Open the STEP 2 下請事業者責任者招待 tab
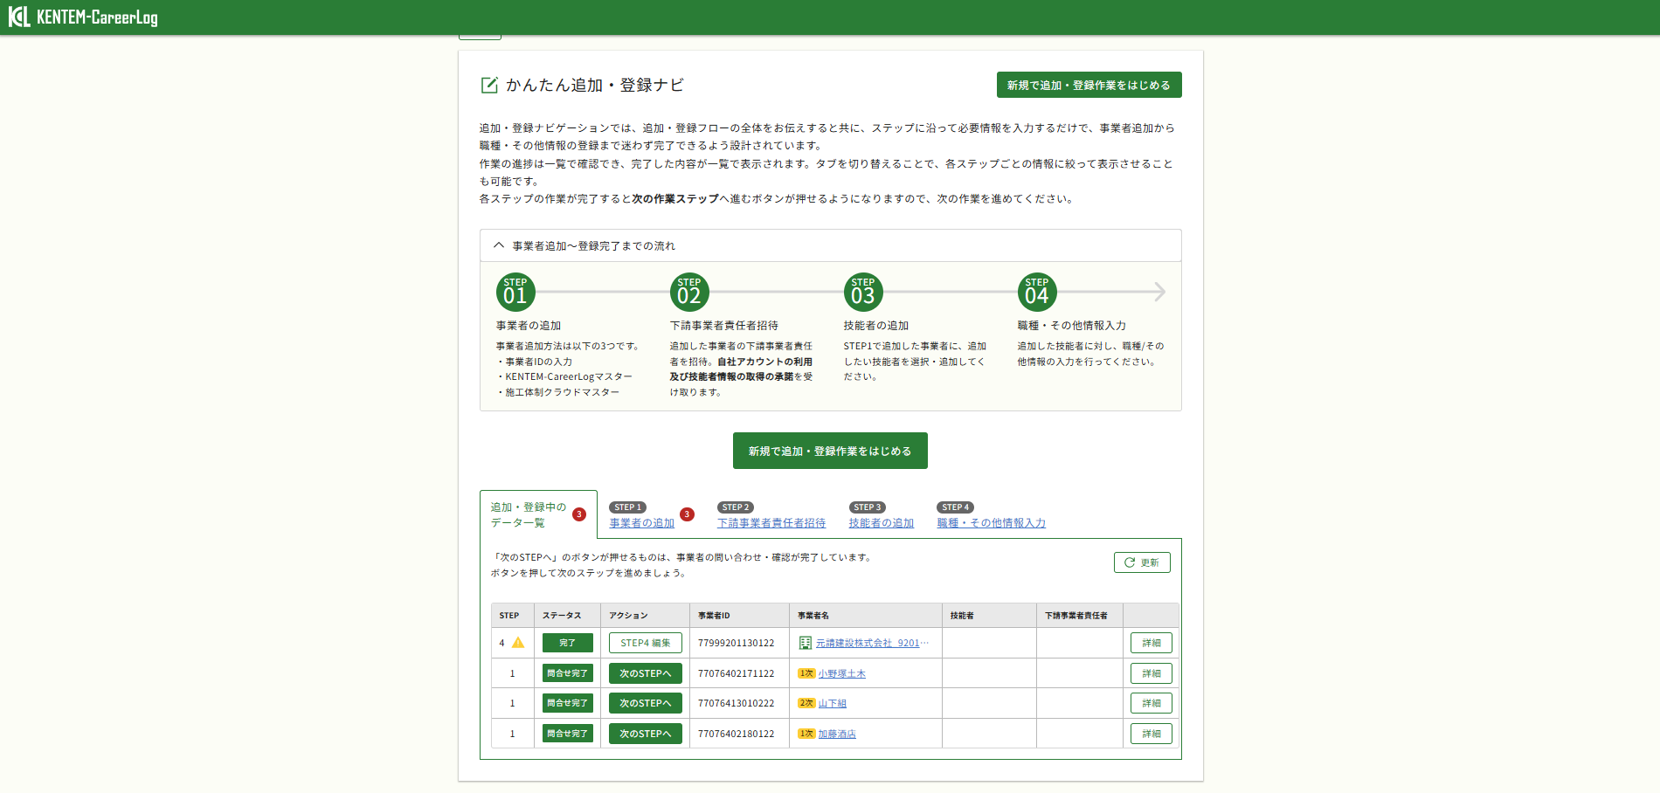 771,522
